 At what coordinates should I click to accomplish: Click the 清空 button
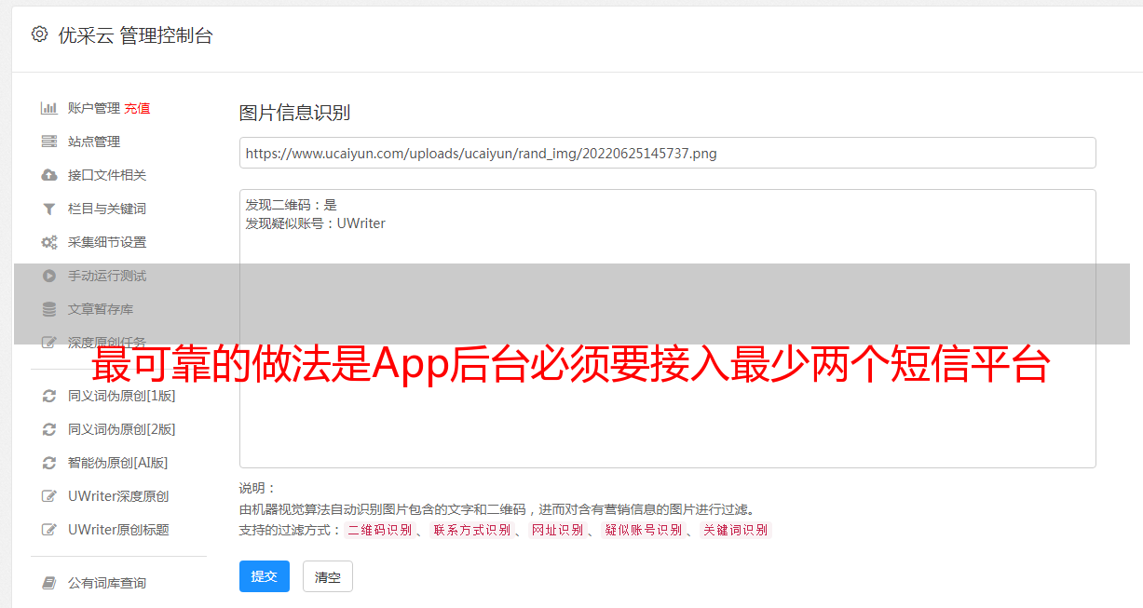(328, 576)
